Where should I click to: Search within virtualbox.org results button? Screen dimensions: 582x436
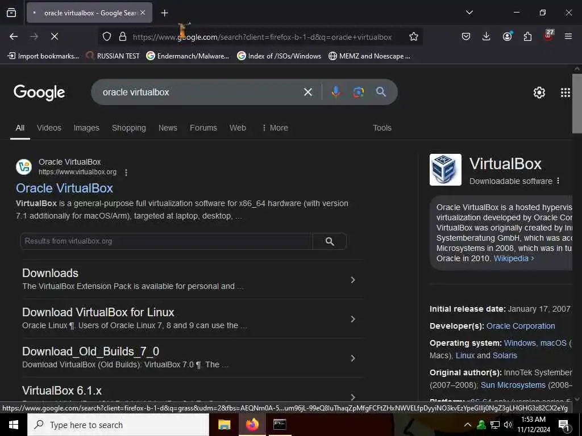330,241
